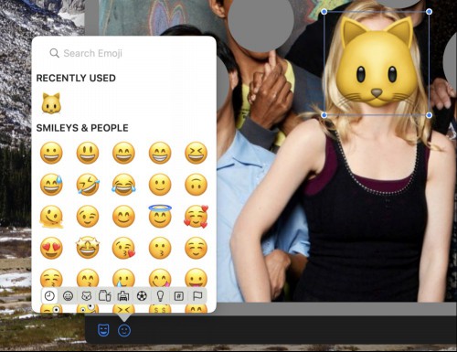Screen dimensions: 457x352
Task: Grab the bottom-left handle of cat sticker
Action: pos(324,115)
